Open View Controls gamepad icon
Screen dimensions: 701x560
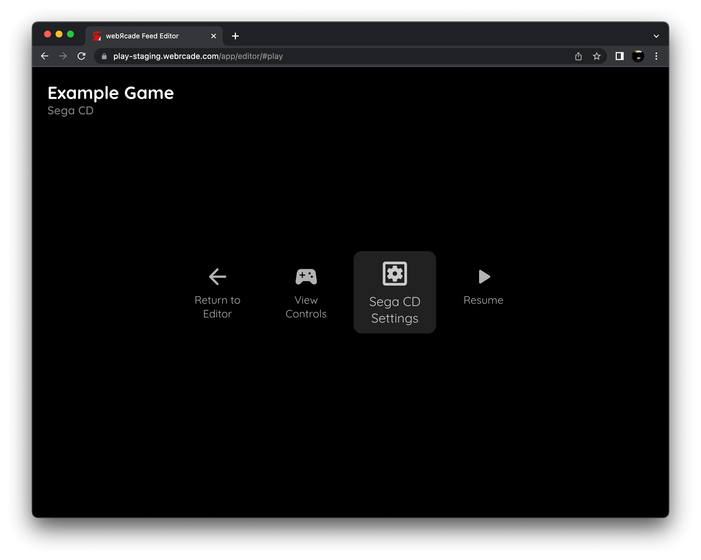pos(306,277)
